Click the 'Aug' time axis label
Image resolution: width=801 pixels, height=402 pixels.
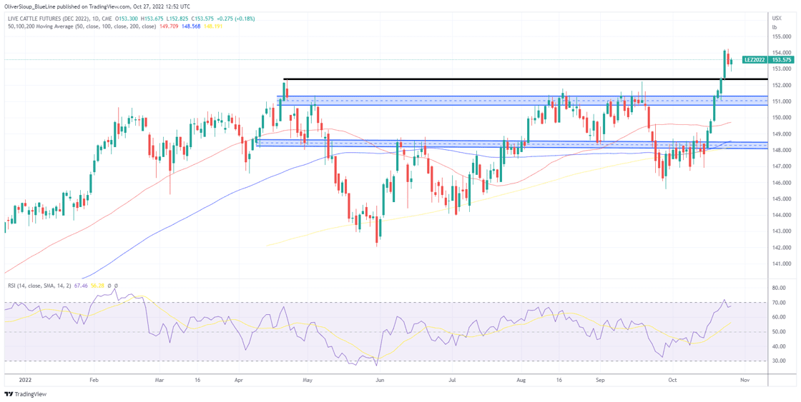521,381
